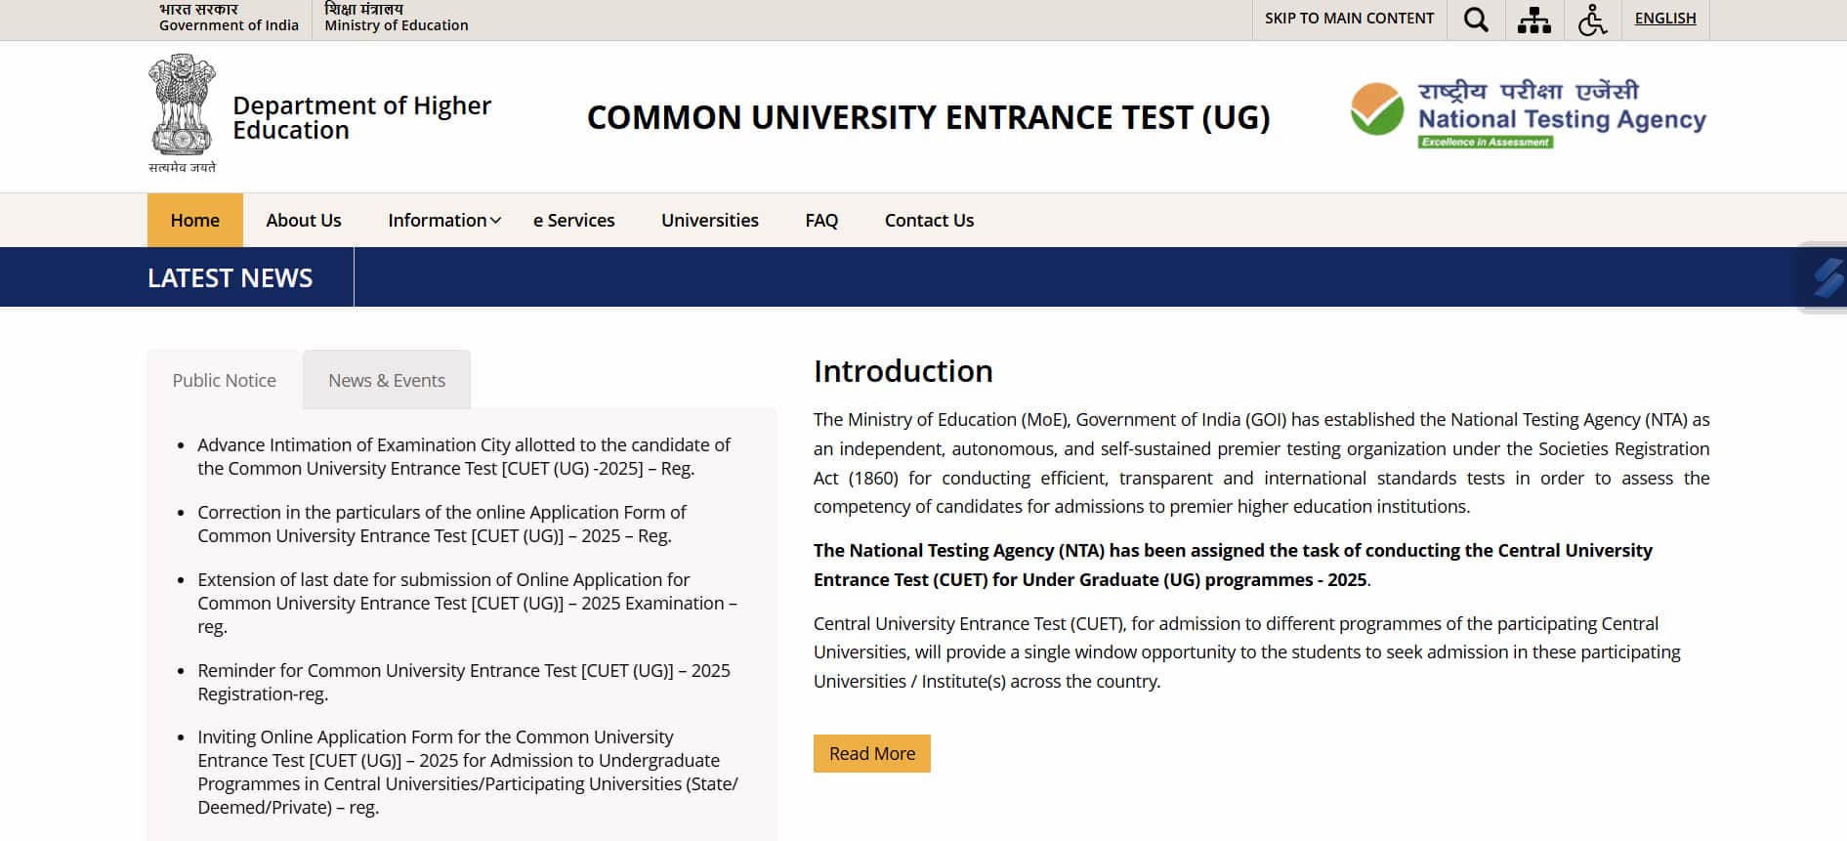Viewport: 1847px width, 841px height.
Task: Open the Contact Us page
Action: 929,220
